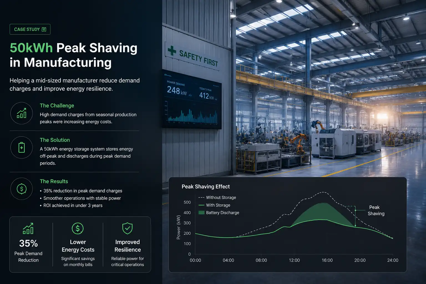Screen dimensions: 426x284
Task: Click 'High demand charges from seasonal production' text
Action: 88,118
